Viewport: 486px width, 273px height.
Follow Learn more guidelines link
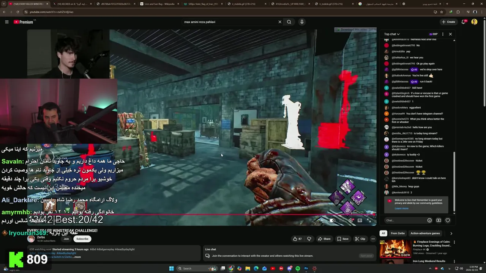coord(401,208)
